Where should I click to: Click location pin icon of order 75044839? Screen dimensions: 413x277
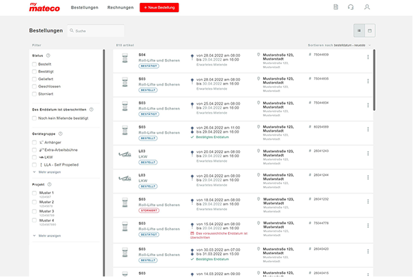pos(258,54)
